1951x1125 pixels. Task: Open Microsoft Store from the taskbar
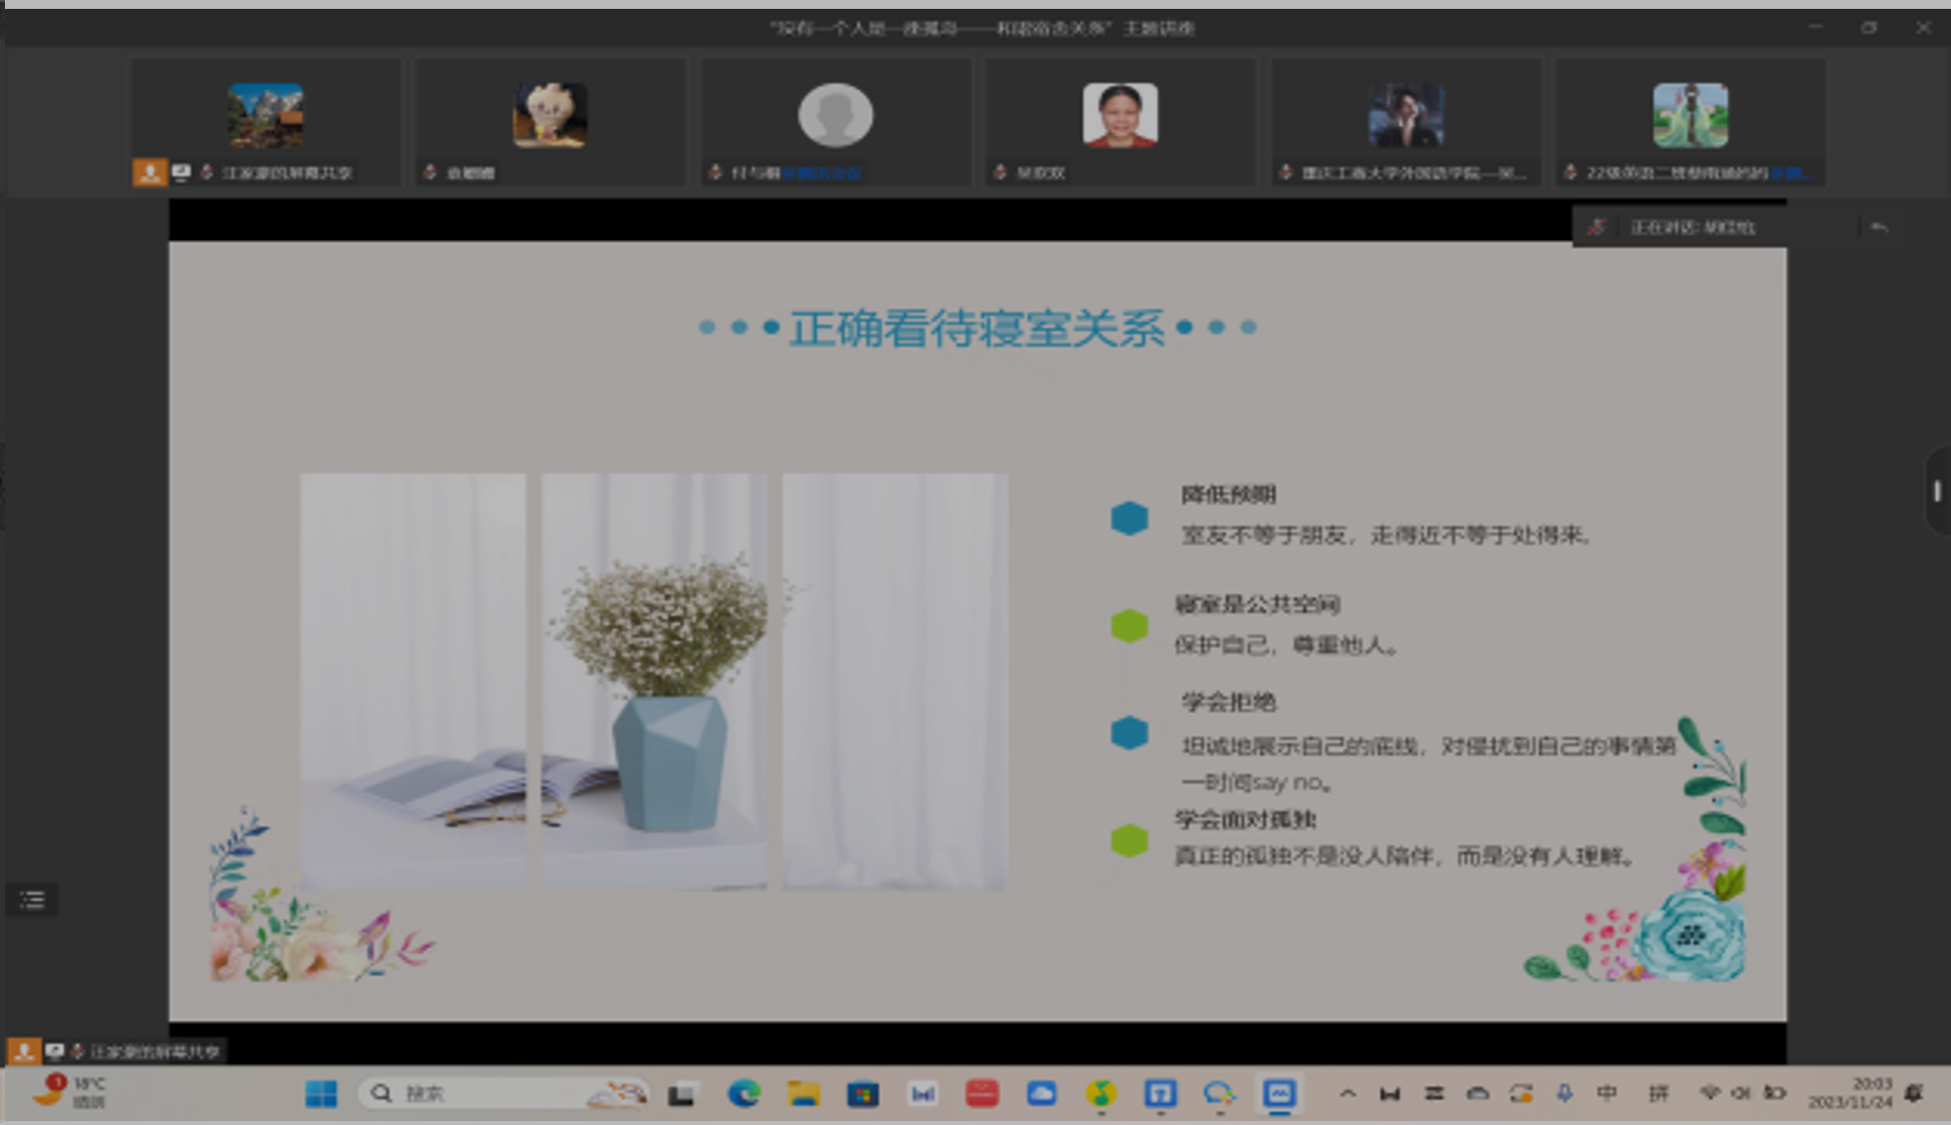click(x=862, y=1093)
